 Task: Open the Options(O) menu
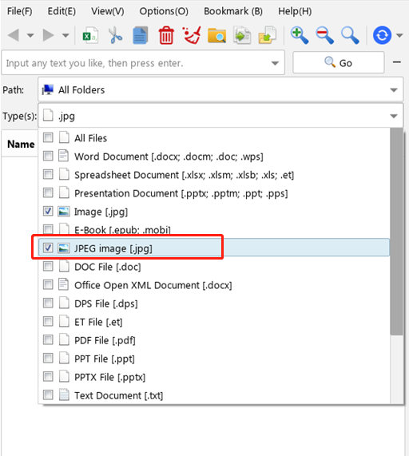click(164, 11)
